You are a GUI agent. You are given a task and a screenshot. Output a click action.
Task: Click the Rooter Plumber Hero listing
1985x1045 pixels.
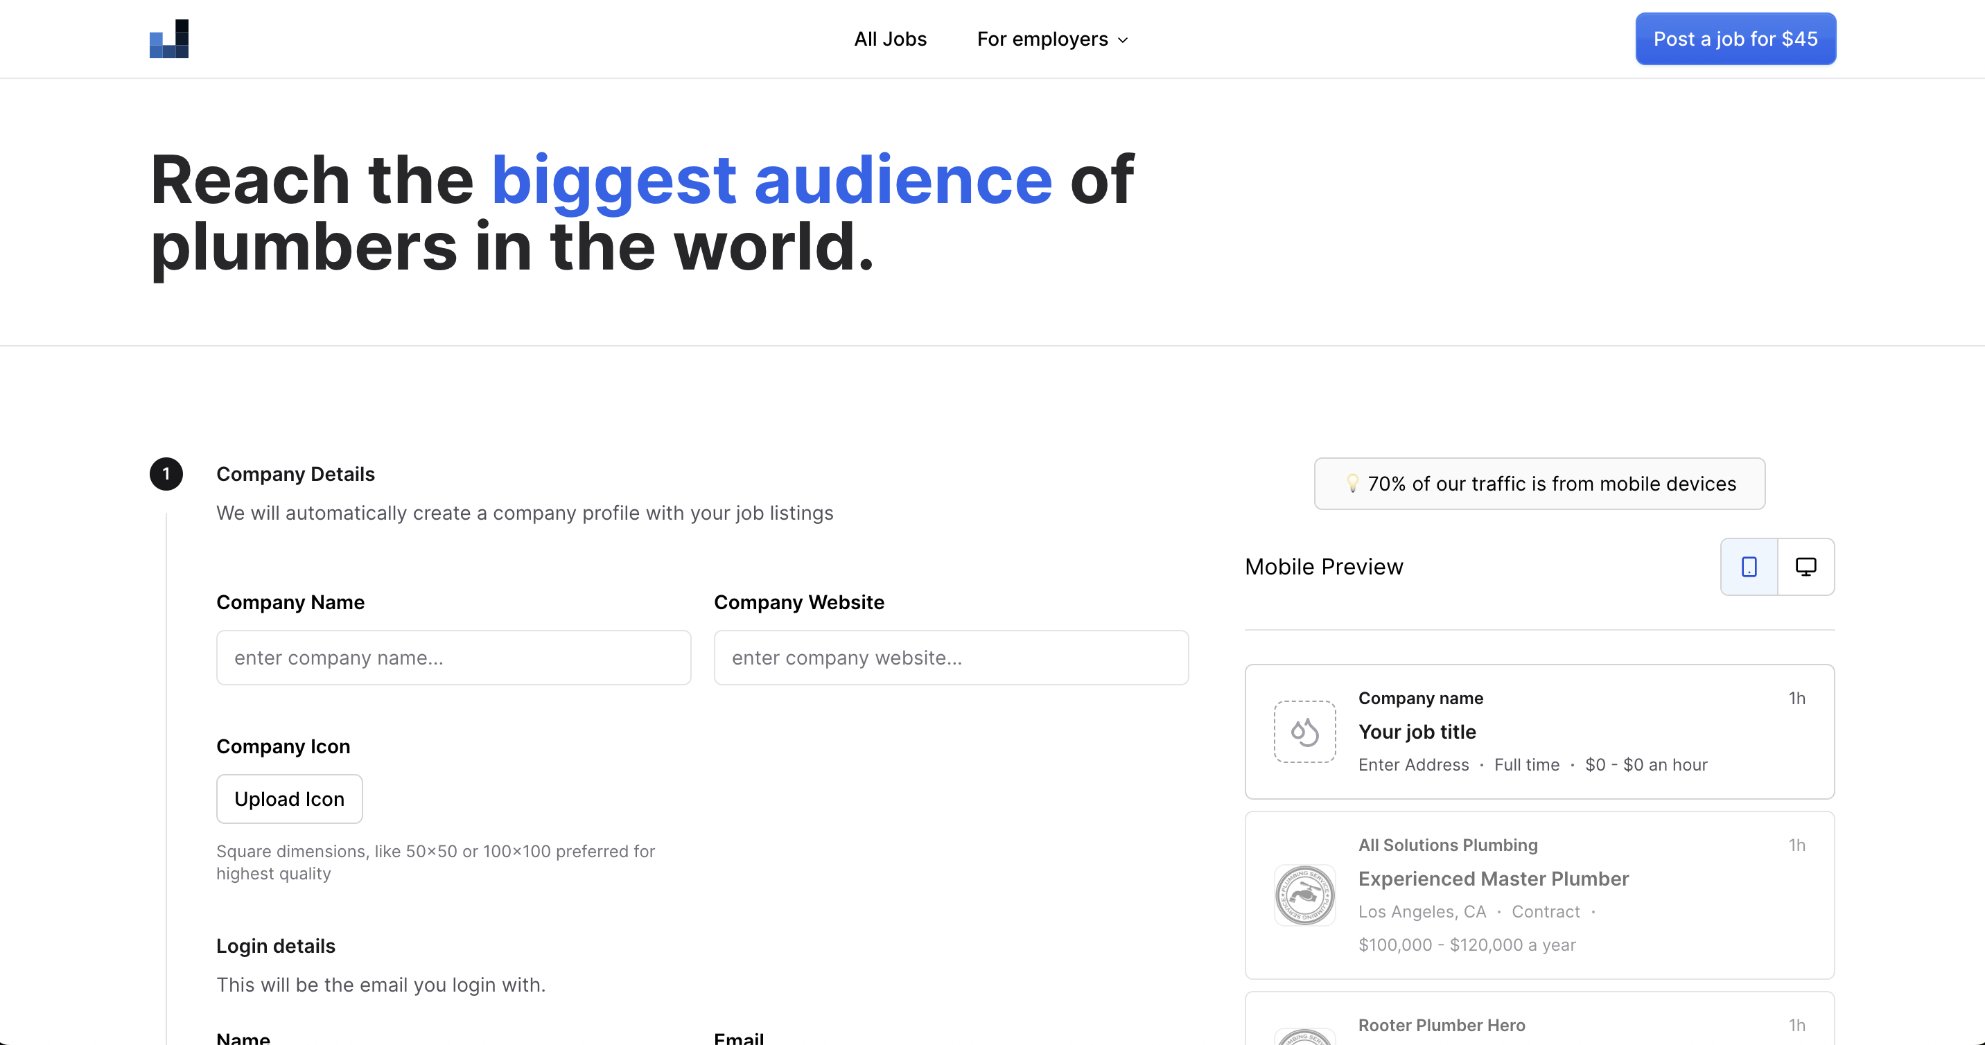(1539, 1019)
